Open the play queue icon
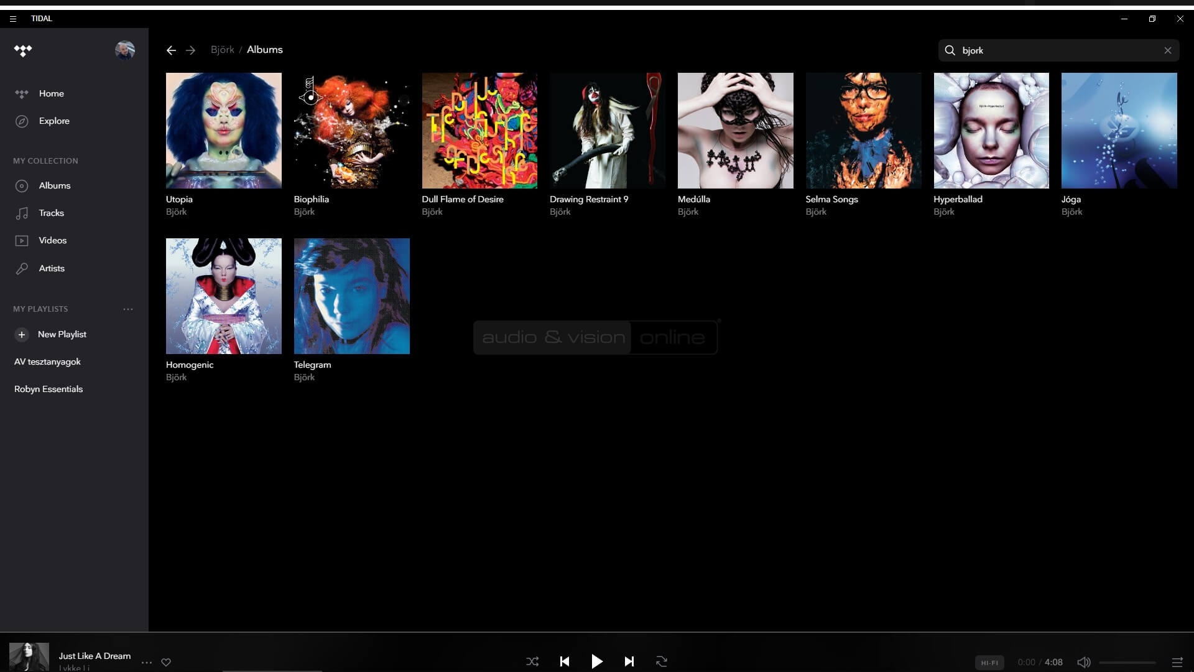Image resolution: width=1194 pixels, height=672 pixels. [1177, 662]
